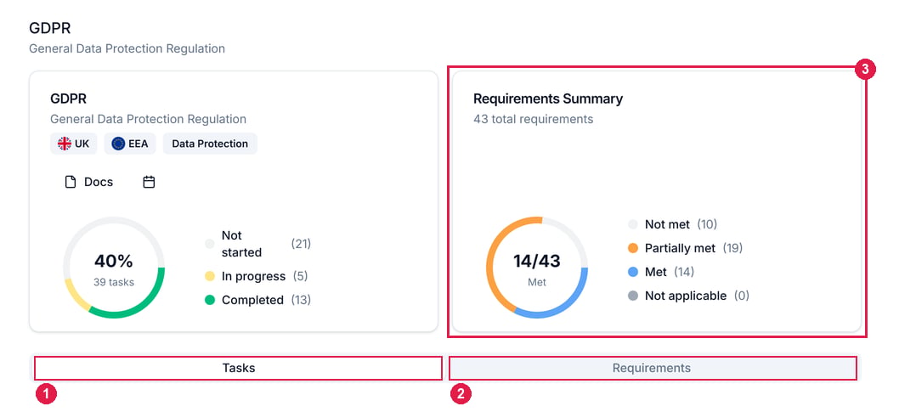Open the Docs button

click(89, 183)
